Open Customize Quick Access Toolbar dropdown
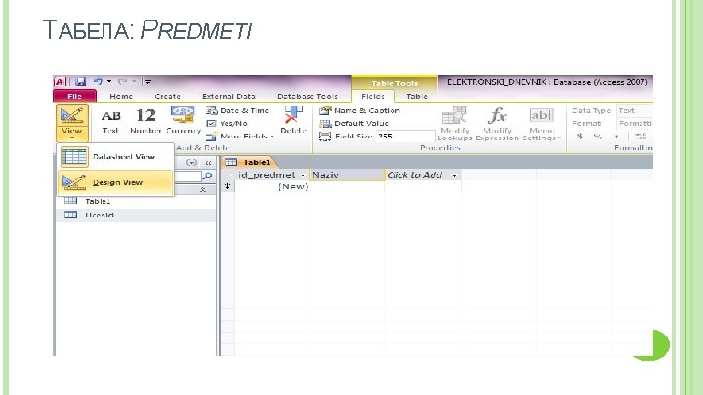703x395 pixels. point(148,82)
